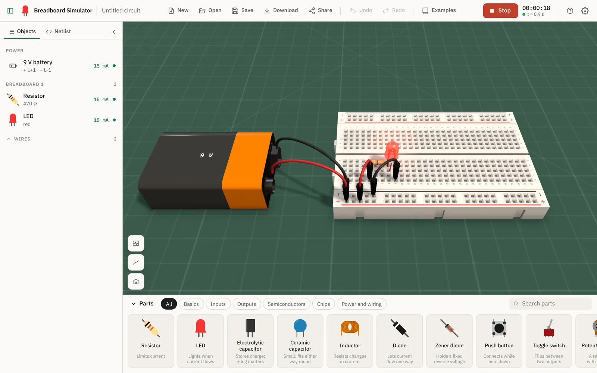Filter parts by Inputs

click(218, 304)
